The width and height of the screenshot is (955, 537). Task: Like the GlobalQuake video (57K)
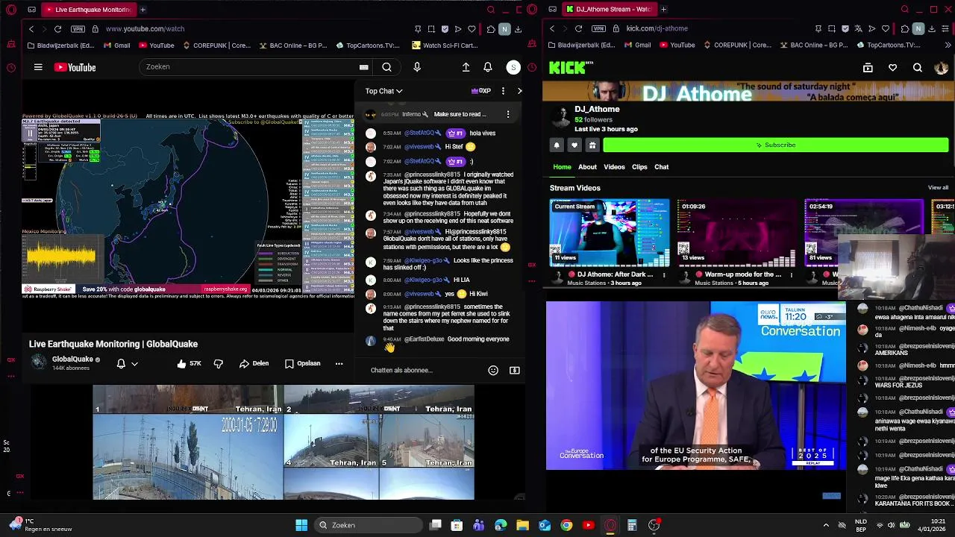coord(189,363)
